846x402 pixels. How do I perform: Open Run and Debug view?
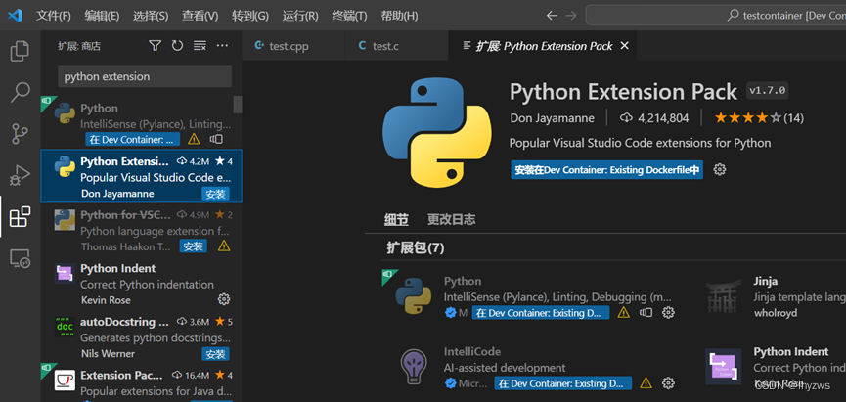(x=20, y=175)
